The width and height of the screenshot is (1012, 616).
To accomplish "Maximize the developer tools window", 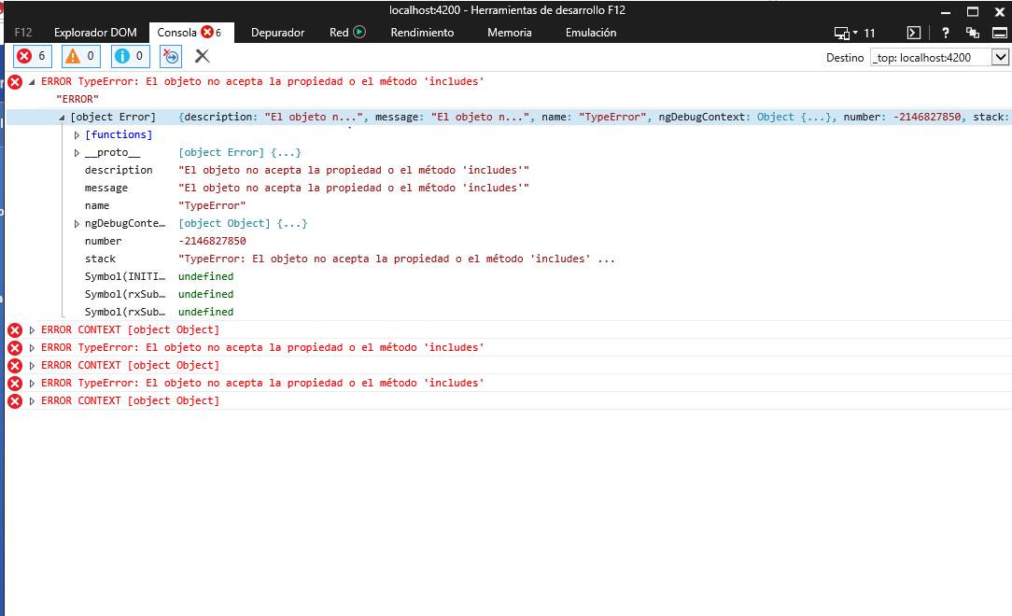I will point(973,11).
